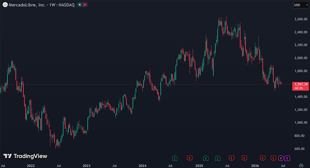The width and height of the screenshot is (310, 168).
Task: Click the 1,400.00 price axis label
Action: click(301, 97)
